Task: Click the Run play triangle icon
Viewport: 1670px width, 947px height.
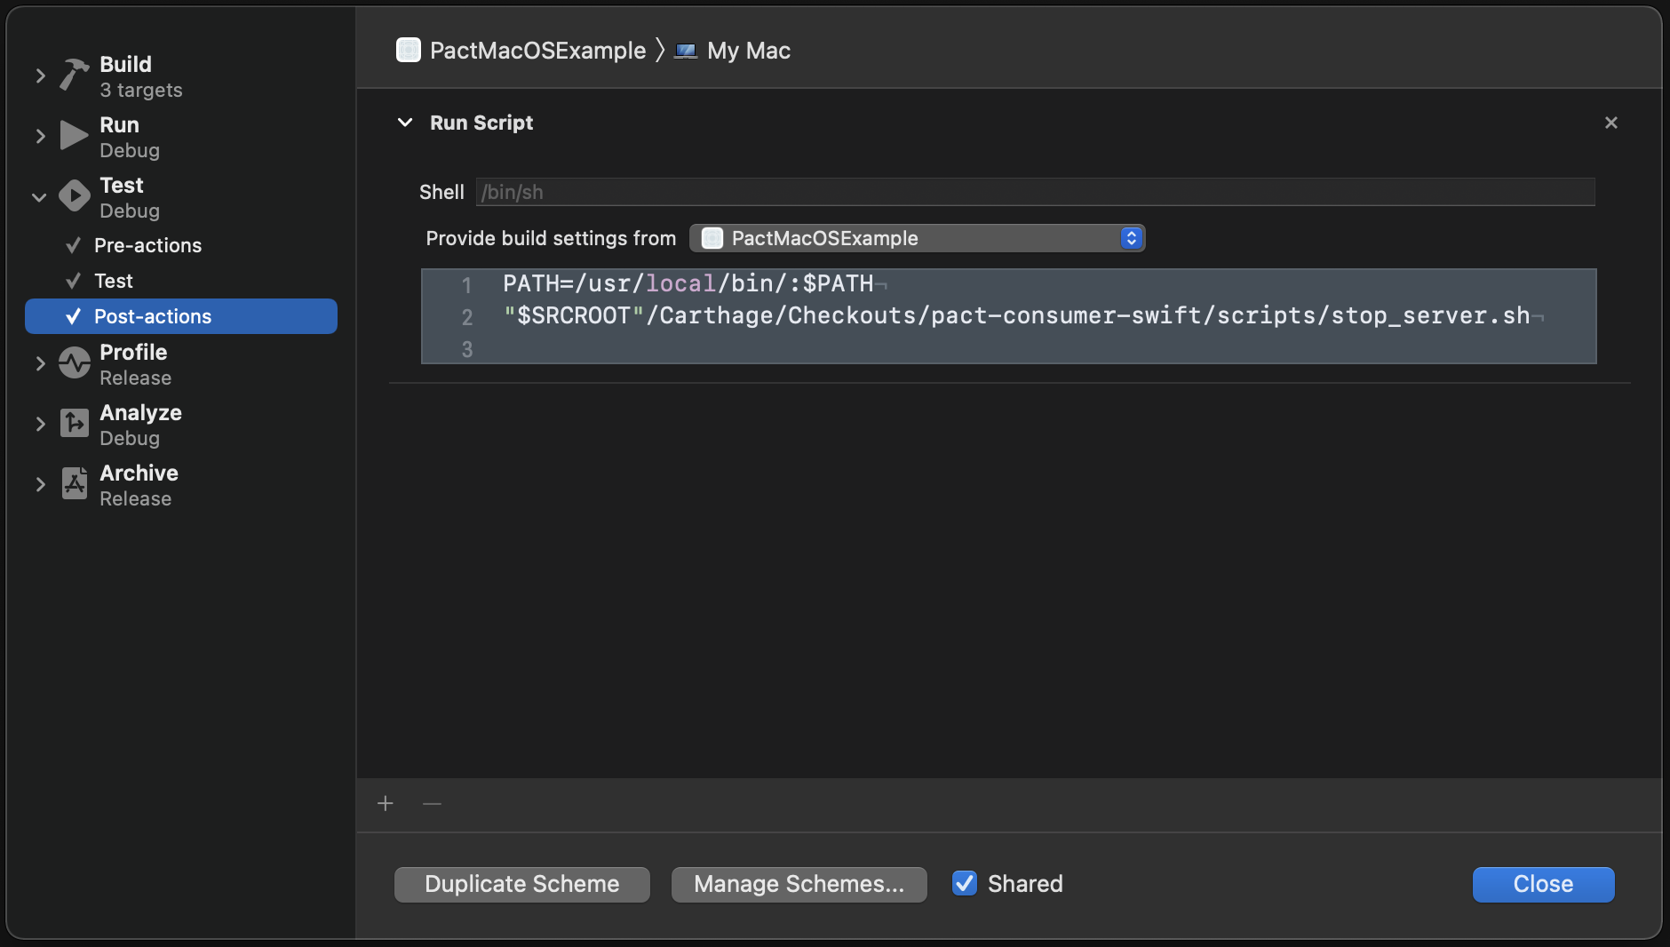Action: (x=75, y=136)
